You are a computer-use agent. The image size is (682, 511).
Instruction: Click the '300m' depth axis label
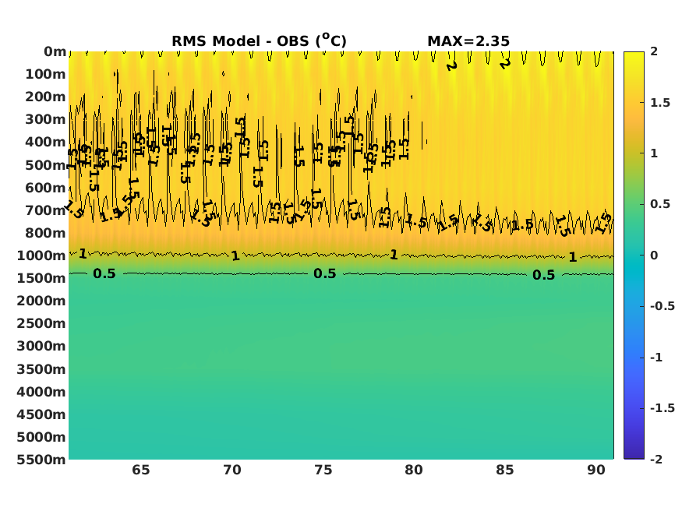point(45,119)
